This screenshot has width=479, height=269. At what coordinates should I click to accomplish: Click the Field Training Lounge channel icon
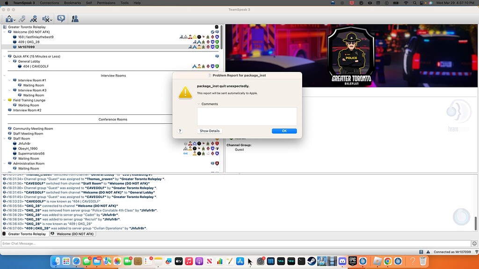[x=10, y=100]
